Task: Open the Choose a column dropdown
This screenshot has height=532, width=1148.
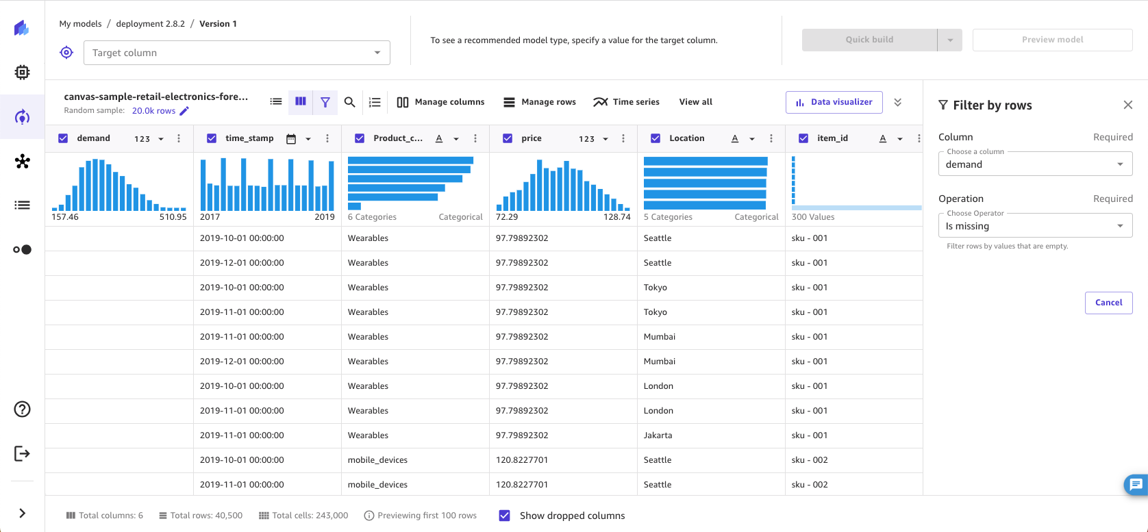Action: [1034, 164]
